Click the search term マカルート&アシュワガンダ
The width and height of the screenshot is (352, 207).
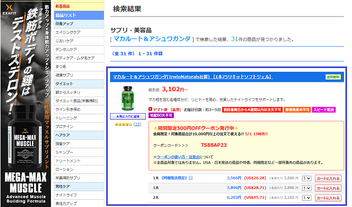coord(152,39)
